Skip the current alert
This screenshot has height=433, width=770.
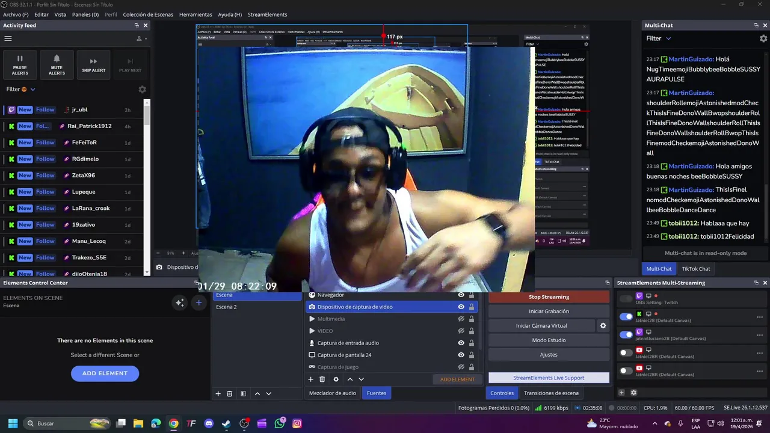[93, 65]
